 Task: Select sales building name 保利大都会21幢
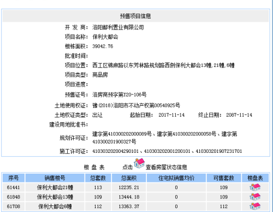pos(55,187)
